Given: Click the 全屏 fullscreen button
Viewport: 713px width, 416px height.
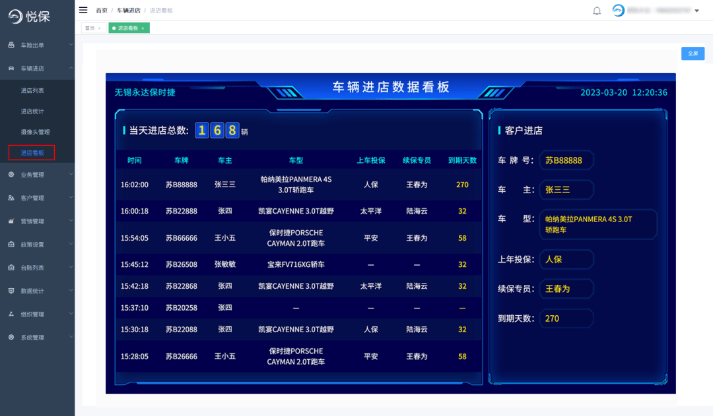Looking at the screenshot, I should click(693, 53).
